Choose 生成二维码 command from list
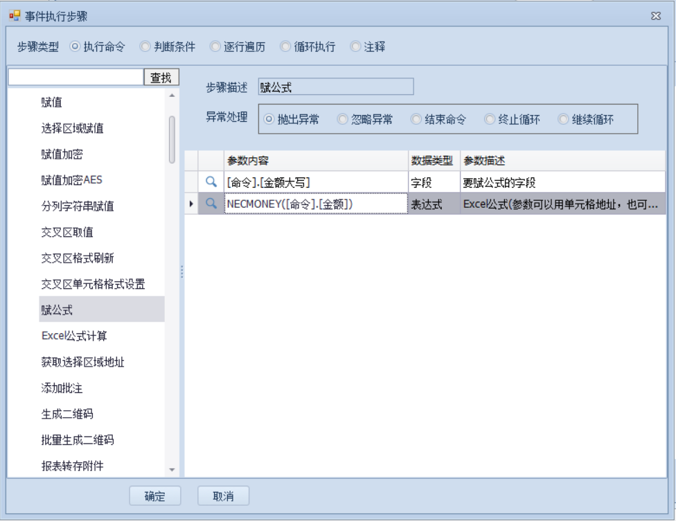This screenshot has width=676, height=521. [x=67, y=414]
